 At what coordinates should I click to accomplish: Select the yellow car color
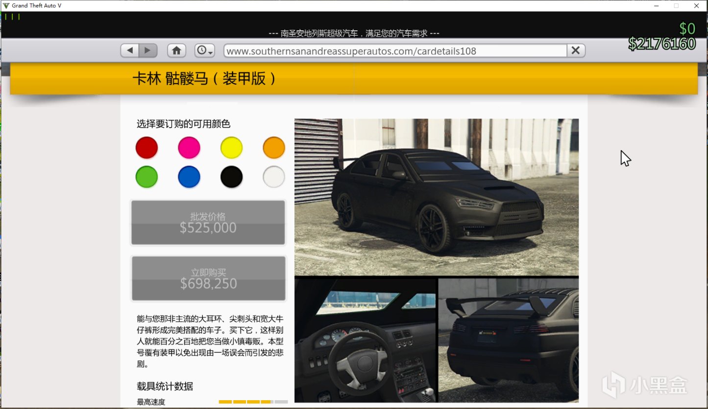tap(231, 148)
